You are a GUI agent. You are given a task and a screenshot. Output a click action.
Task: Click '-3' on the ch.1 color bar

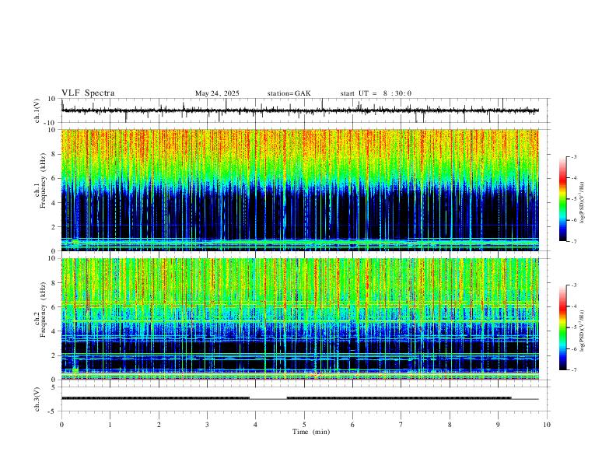tap(573, 156)
